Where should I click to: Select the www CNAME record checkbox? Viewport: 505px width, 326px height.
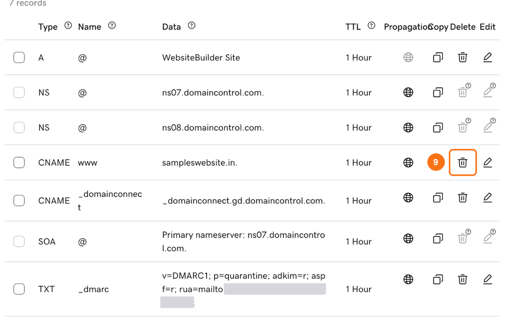pyautogui.click(x=19, y=162)
